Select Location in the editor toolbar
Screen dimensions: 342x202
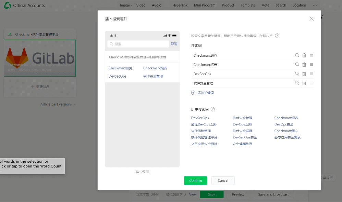pos(299,5)
